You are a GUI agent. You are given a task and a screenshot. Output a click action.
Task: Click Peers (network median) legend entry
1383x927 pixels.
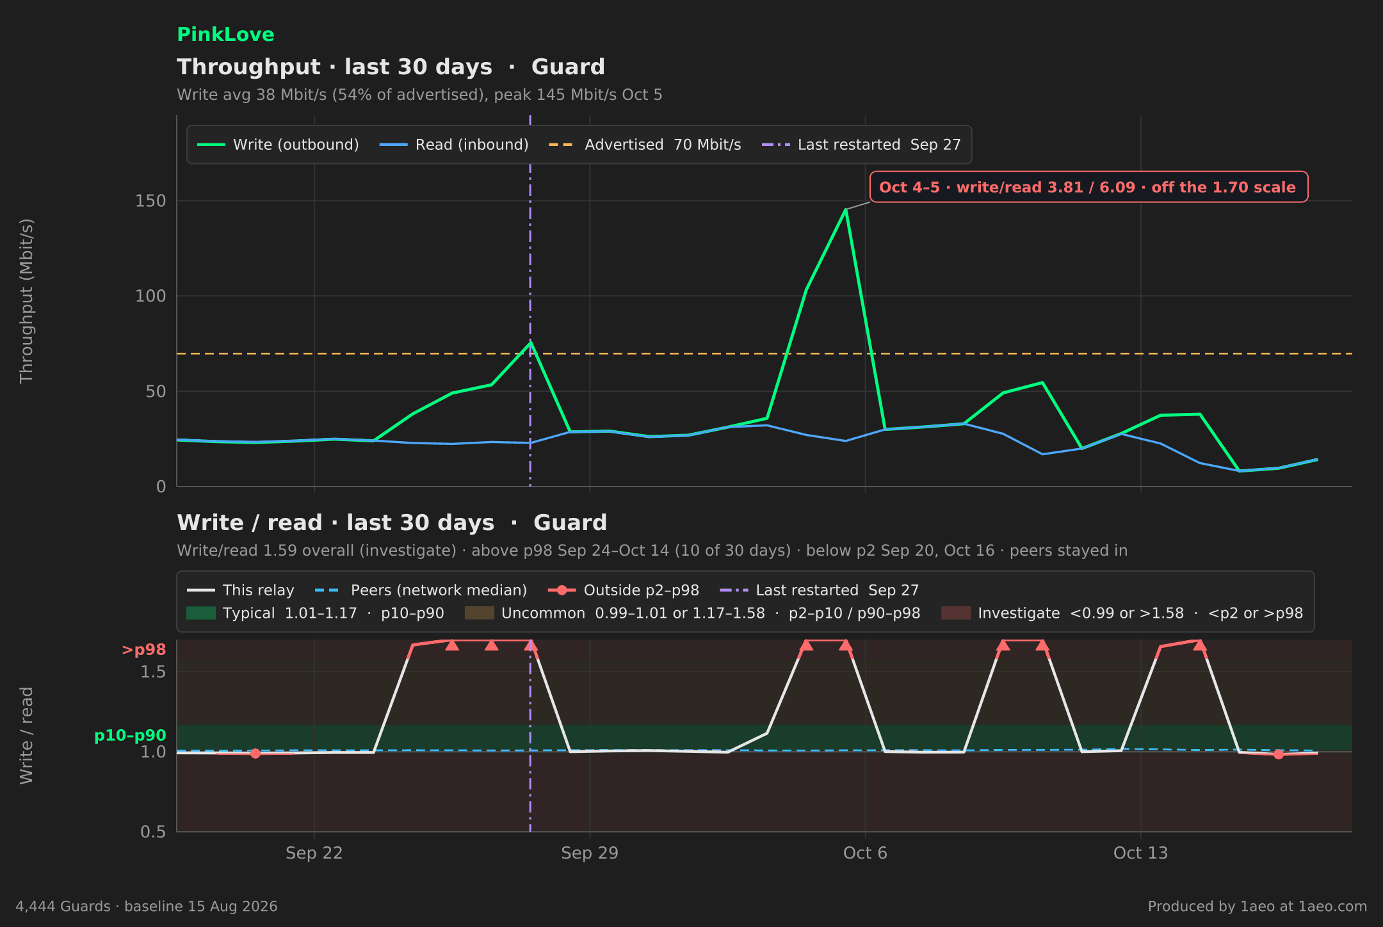pos(421,590)
